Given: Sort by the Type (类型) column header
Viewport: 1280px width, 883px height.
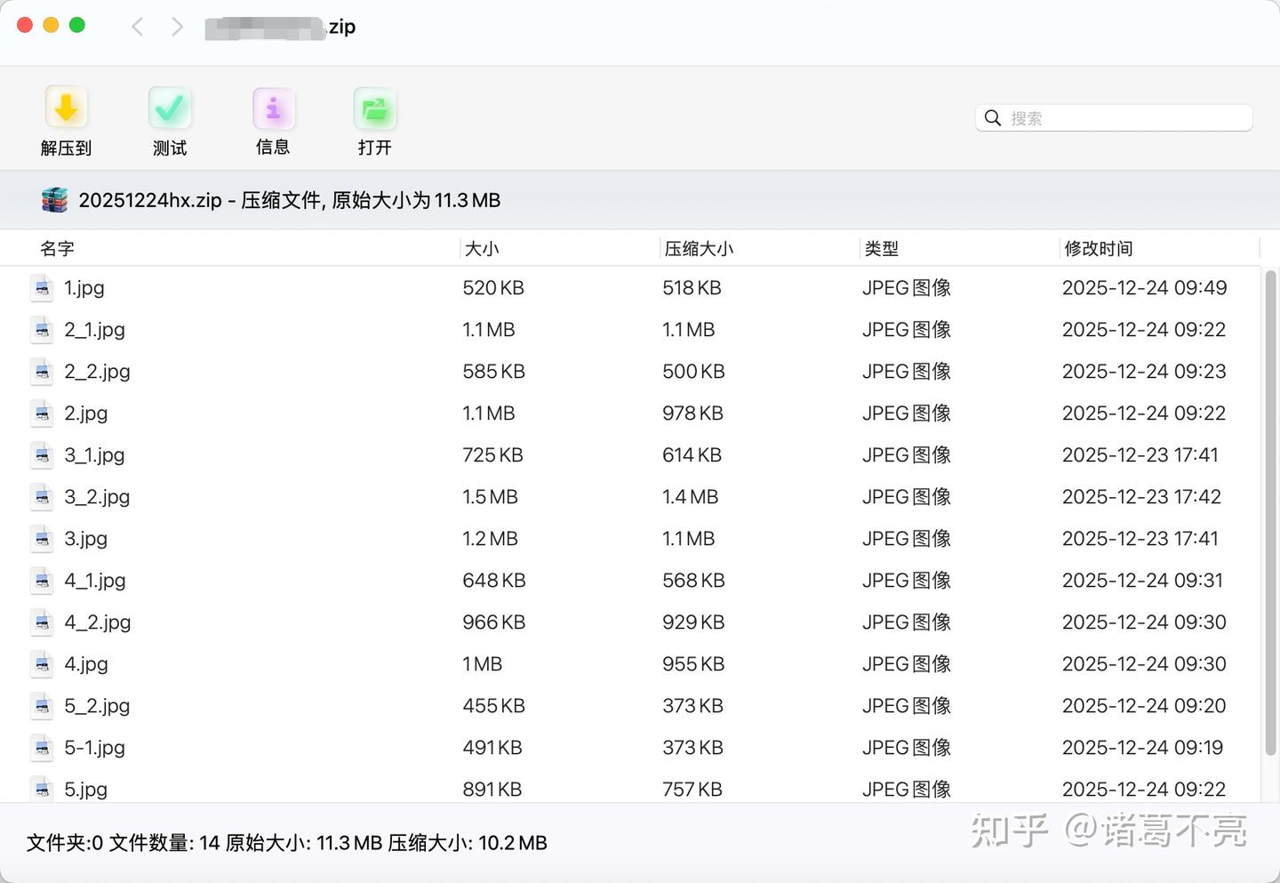Looking at the screenshot, I should [881, 249].
